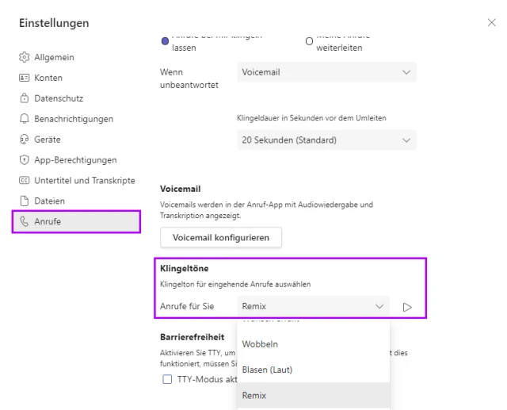Click the Konten card icon
507x410 pixels.
tap(23, 78)
